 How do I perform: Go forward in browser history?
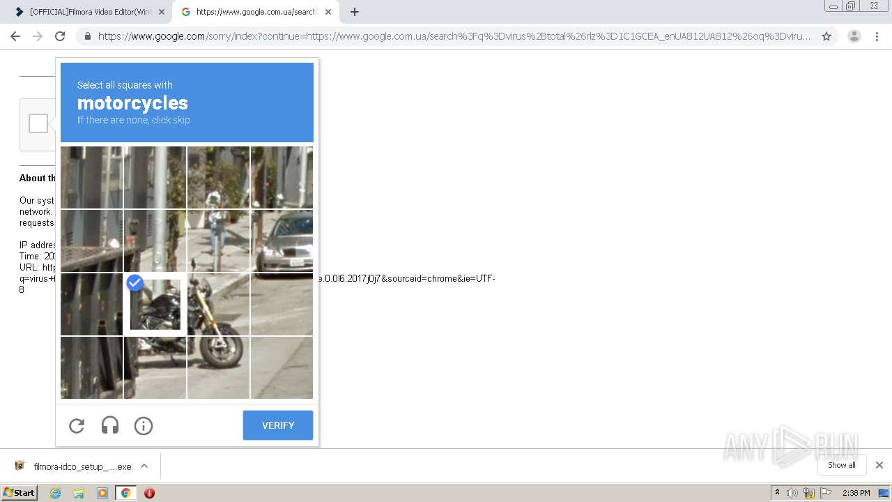click(x=38, y=36)
